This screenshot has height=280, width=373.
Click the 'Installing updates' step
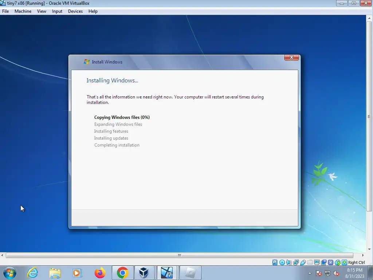pos(111,138)
